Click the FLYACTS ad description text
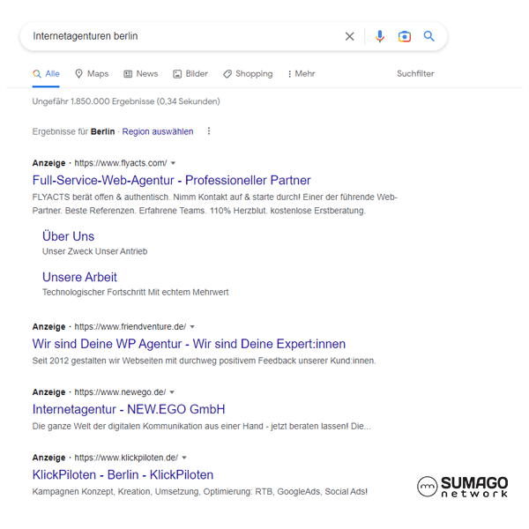 (x=215, y=204)
